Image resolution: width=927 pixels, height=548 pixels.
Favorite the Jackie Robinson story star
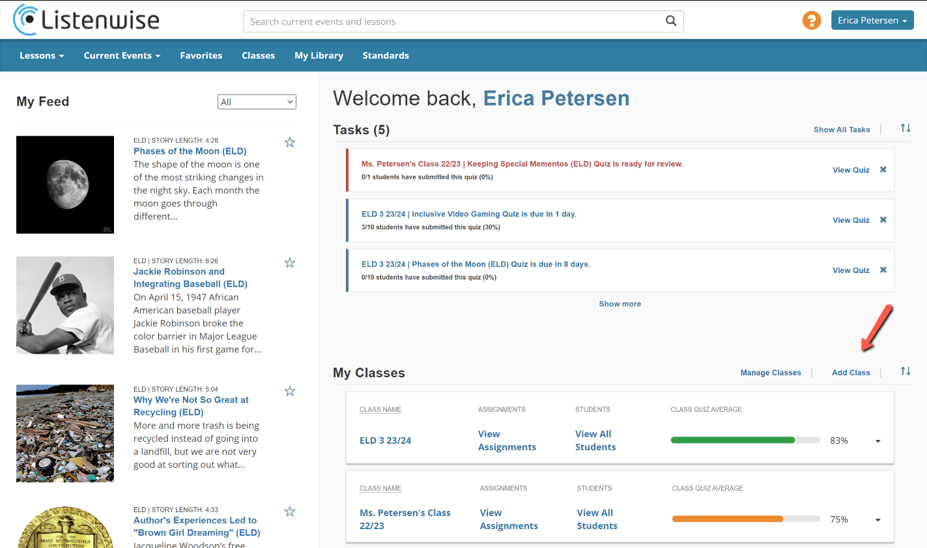click(x=290, y=263)
